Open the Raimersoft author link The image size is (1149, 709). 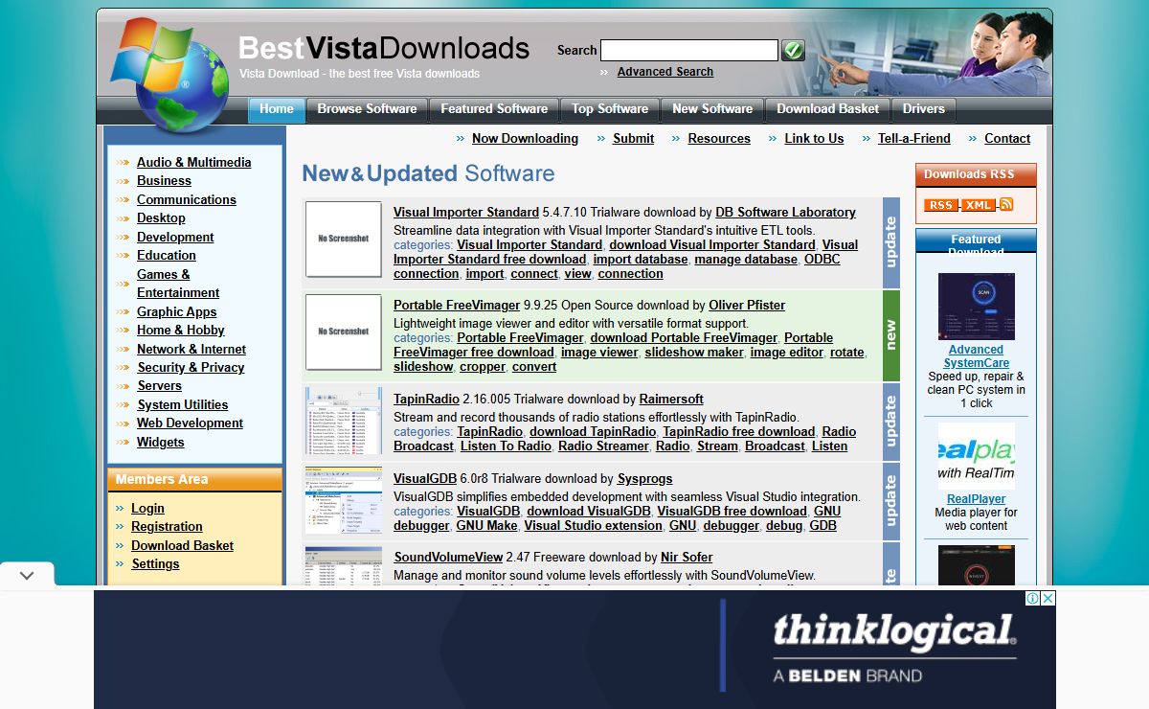(671, 400)
